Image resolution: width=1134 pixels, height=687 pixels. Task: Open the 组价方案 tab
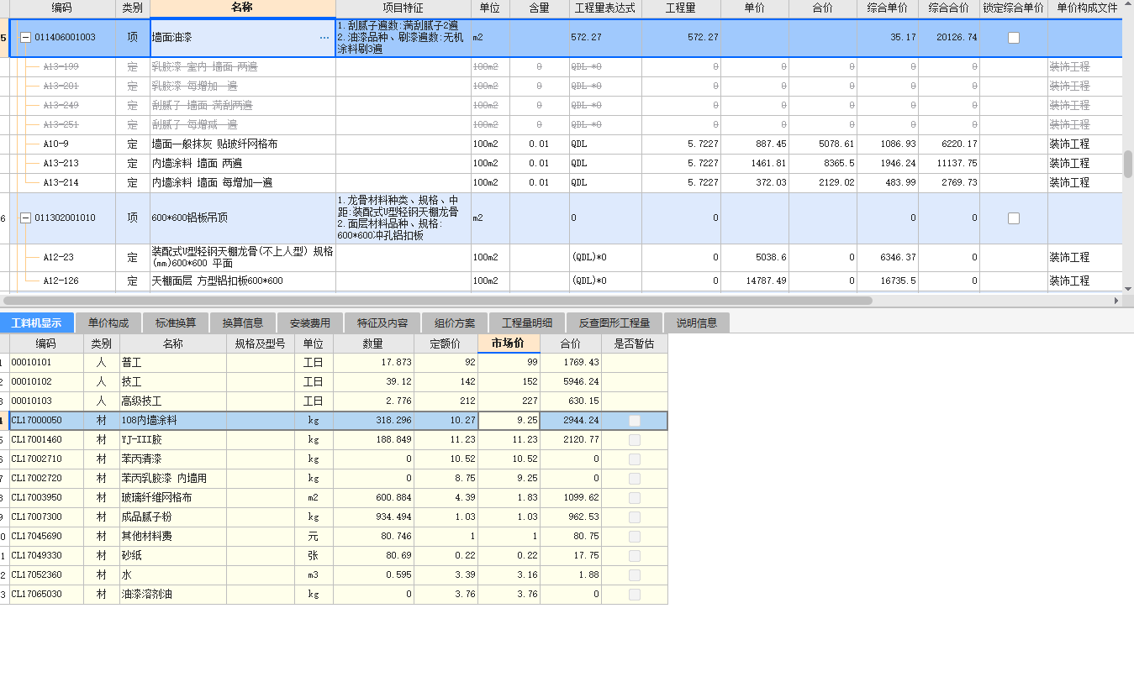pos(455,323)
